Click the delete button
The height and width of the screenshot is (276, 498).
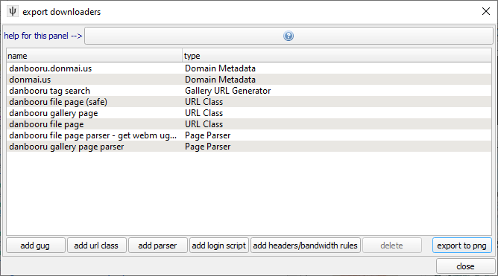[392, 245]
